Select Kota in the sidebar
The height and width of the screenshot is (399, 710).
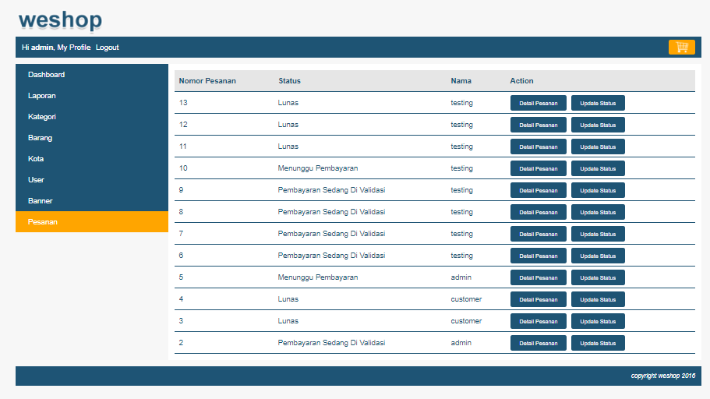click(x=92, y=158)
